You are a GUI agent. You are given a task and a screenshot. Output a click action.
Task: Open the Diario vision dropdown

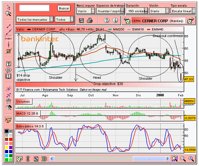click(x=159, y=11)
